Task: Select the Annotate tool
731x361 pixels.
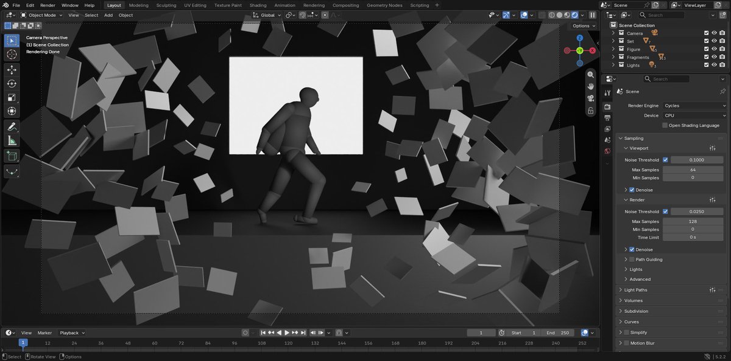Action: (12, 126)
